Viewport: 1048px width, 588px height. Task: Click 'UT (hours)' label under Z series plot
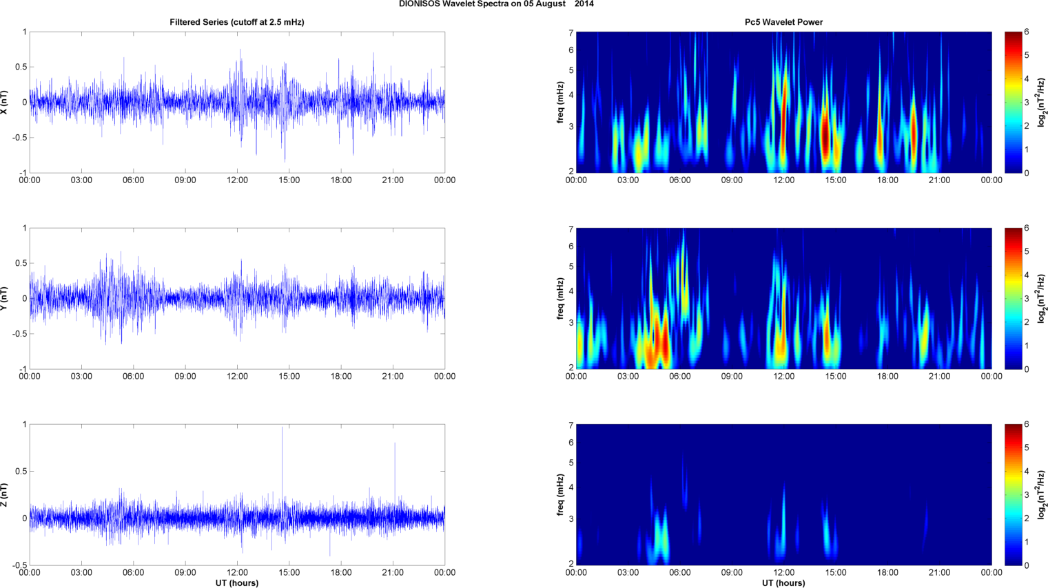(x=237, y=582)
